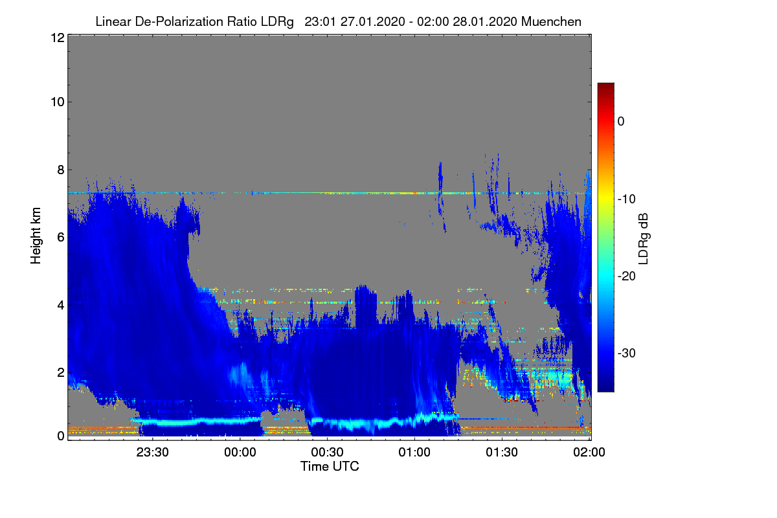Click the plot title 'Linear De-Polarization Ratio LDRg'
Viewport: 777px width, 518px height.
tap(194, 22)
